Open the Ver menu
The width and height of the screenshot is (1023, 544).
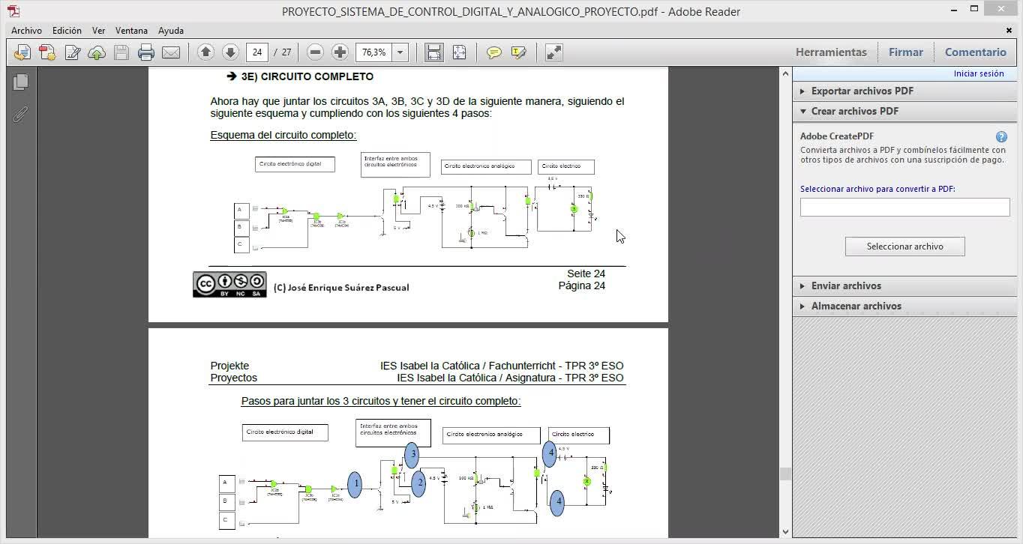[x=98, y=31]
